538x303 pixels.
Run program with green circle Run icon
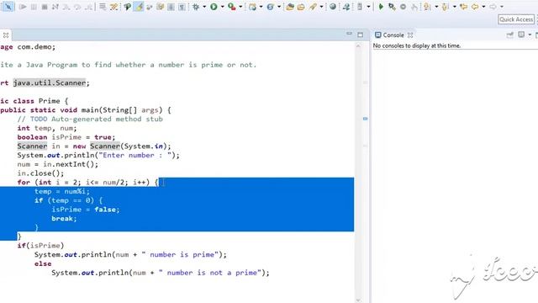pyautogui.click(x=214, y=7)
